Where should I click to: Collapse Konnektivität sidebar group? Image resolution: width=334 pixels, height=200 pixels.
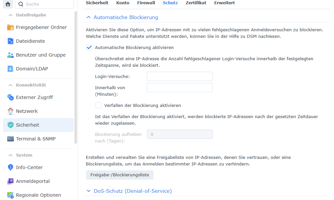(x=10, y=85)
